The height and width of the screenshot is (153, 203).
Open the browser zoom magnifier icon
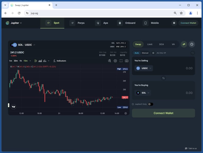[175, 13]
